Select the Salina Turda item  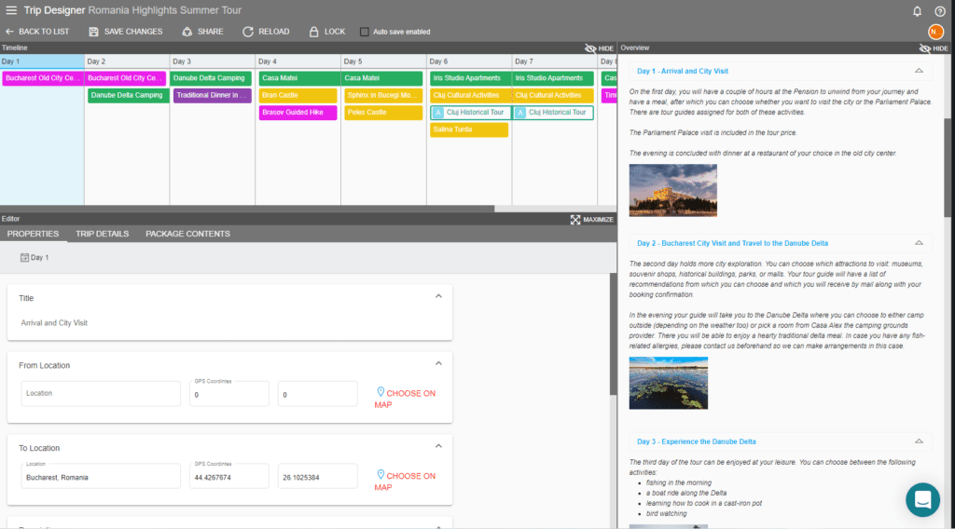coord(469,129)
